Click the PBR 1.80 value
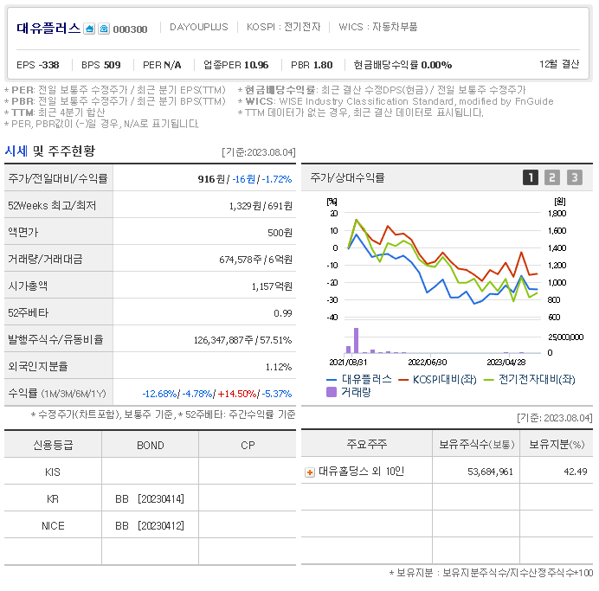 [x=312, y=65]
